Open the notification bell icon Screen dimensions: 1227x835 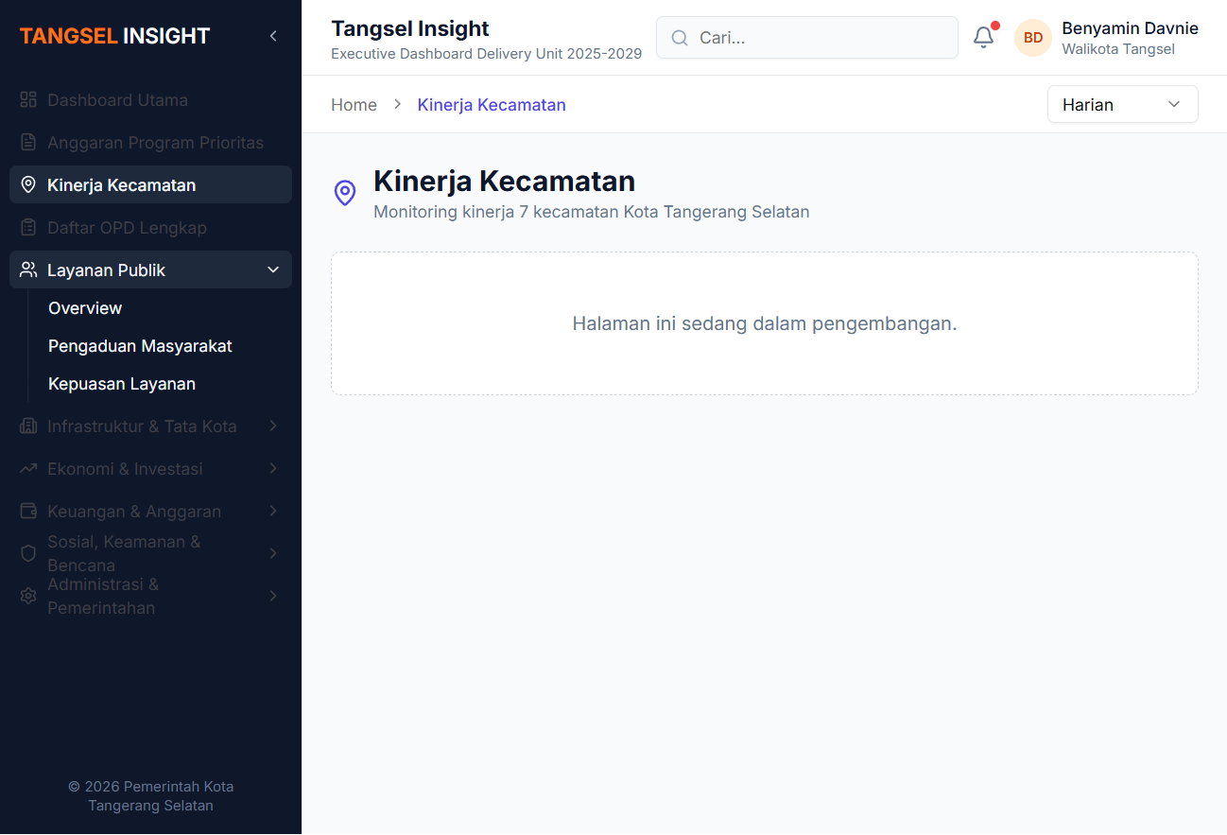983,37
